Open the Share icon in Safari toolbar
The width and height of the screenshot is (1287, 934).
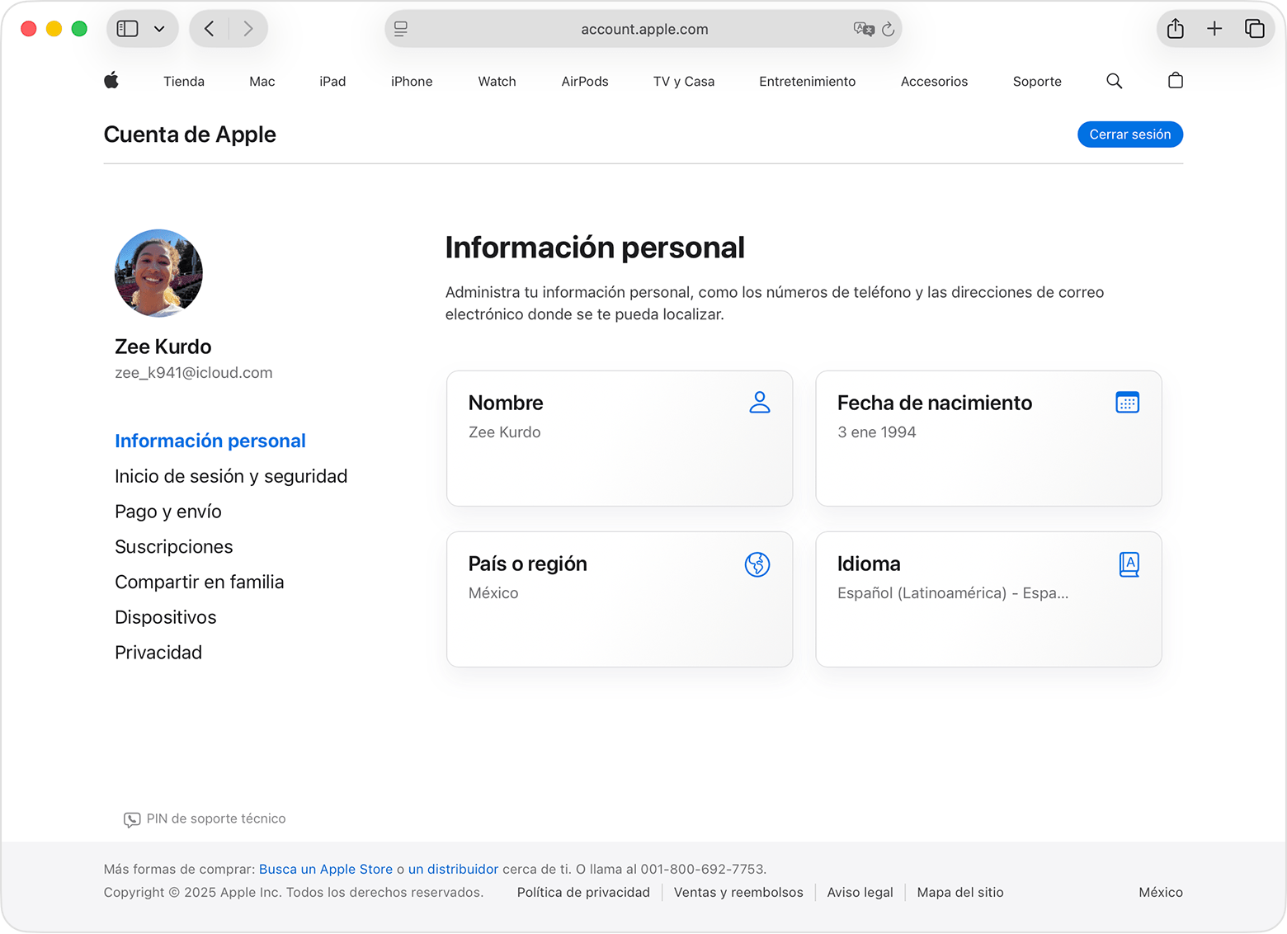[x=1175, y=27]
